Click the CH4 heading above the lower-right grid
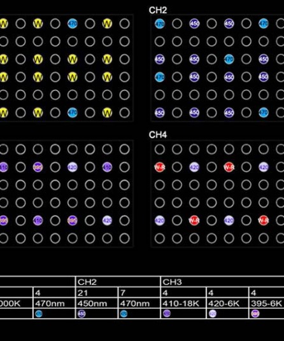The height and width of the screenshot is (341, 284). [158, 135]
